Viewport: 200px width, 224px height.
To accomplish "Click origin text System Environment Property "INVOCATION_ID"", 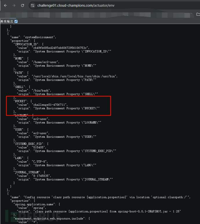I will coord(72,51).
